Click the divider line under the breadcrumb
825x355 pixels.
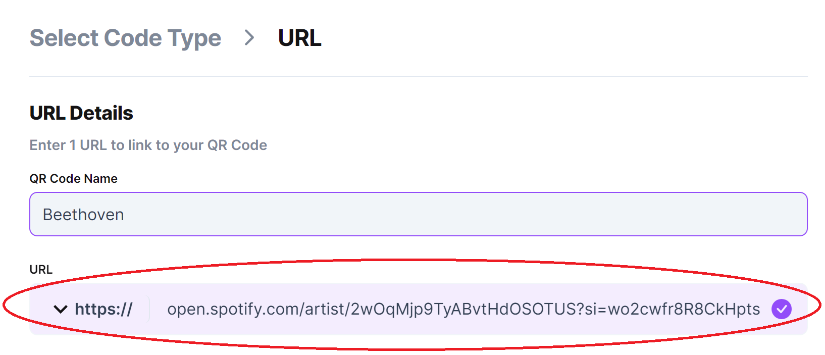[418, 76]
